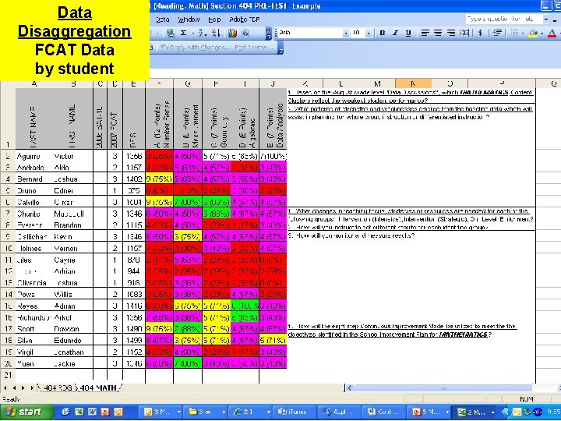Toggle Bold formatting

pyautogui.click(x=382, y=33)
